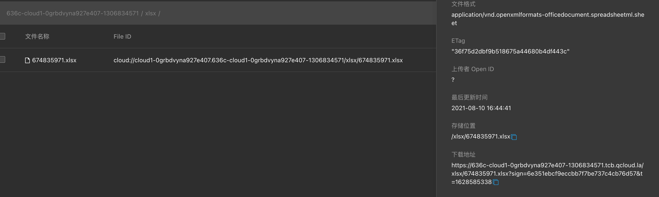Click the 下载地址 label
Image resolution: width=659 pixels, height=197 pixels.
pos(463,154)
